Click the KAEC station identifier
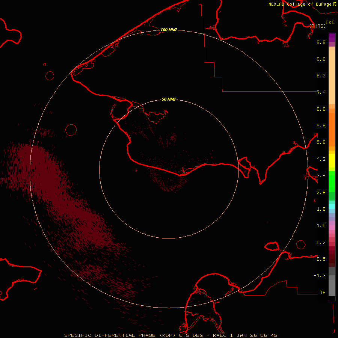 220,335
